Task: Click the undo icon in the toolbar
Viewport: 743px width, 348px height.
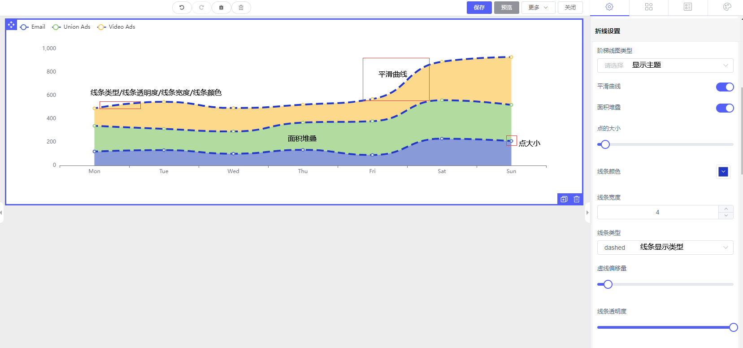Action: 182,8
